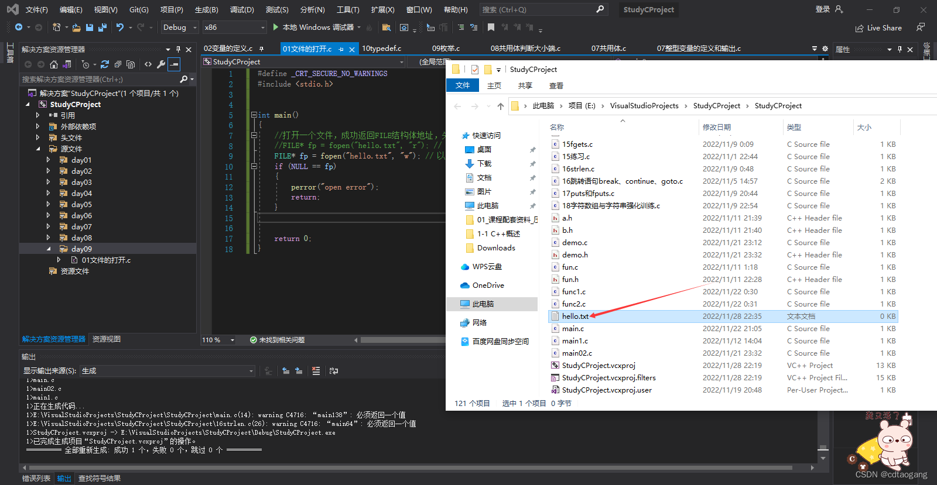Click the Visual Studio logo icon
The height and width of the screenshot is (485, 937).
point(12,9)
